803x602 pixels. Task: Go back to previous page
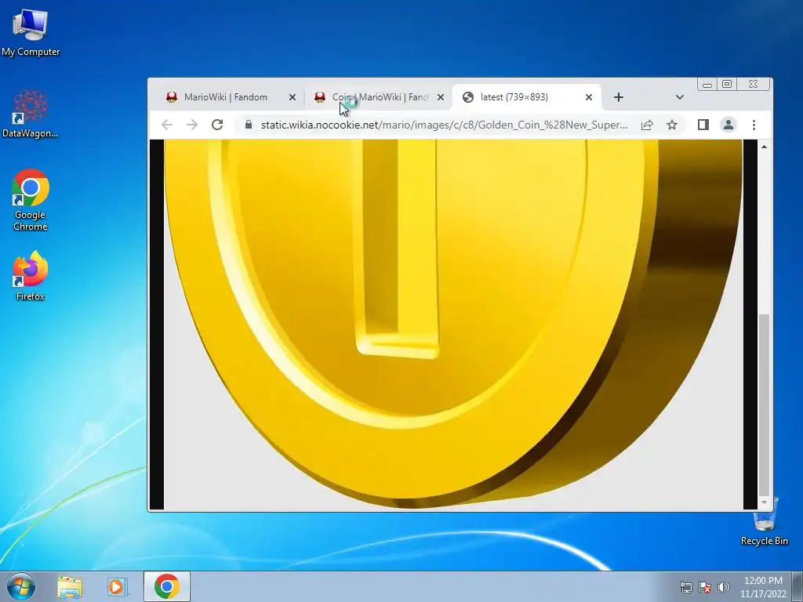[167, 125]
